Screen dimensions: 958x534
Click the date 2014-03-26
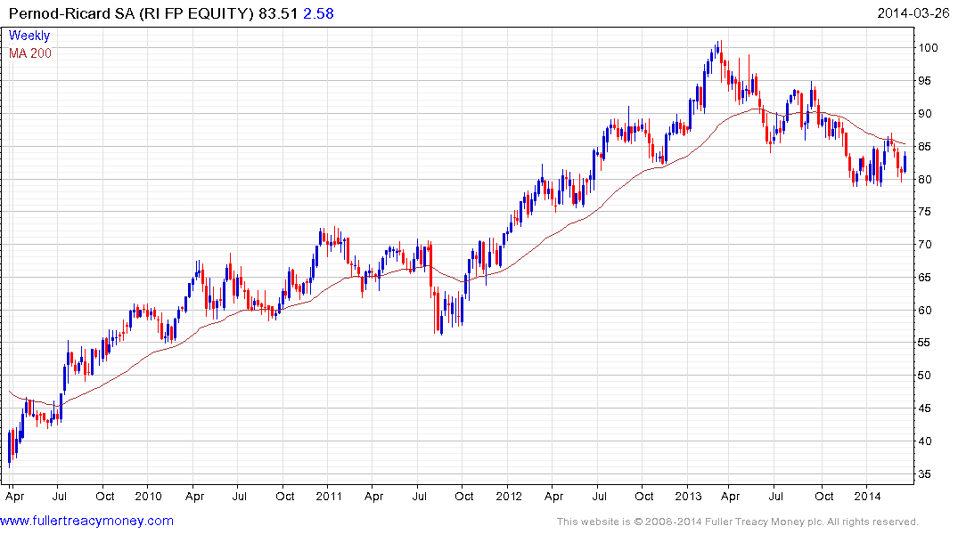pos(913,13)
